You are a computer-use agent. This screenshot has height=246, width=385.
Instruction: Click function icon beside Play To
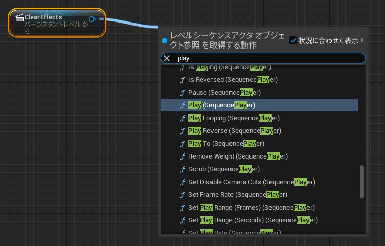tap(182, 144)
